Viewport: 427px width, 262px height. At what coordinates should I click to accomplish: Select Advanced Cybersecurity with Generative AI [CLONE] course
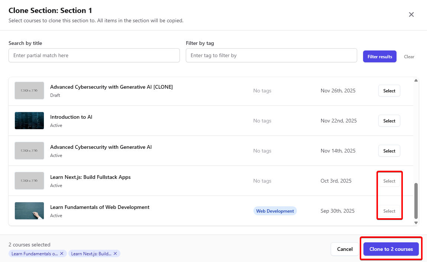[389, 91]
